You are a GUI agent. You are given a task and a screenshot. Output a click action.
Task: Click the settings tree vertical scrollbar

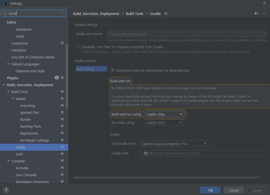67,76
